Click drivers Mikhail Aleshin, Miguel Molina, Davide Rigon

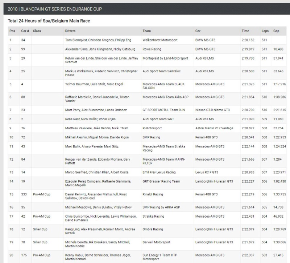click(97, 137)
